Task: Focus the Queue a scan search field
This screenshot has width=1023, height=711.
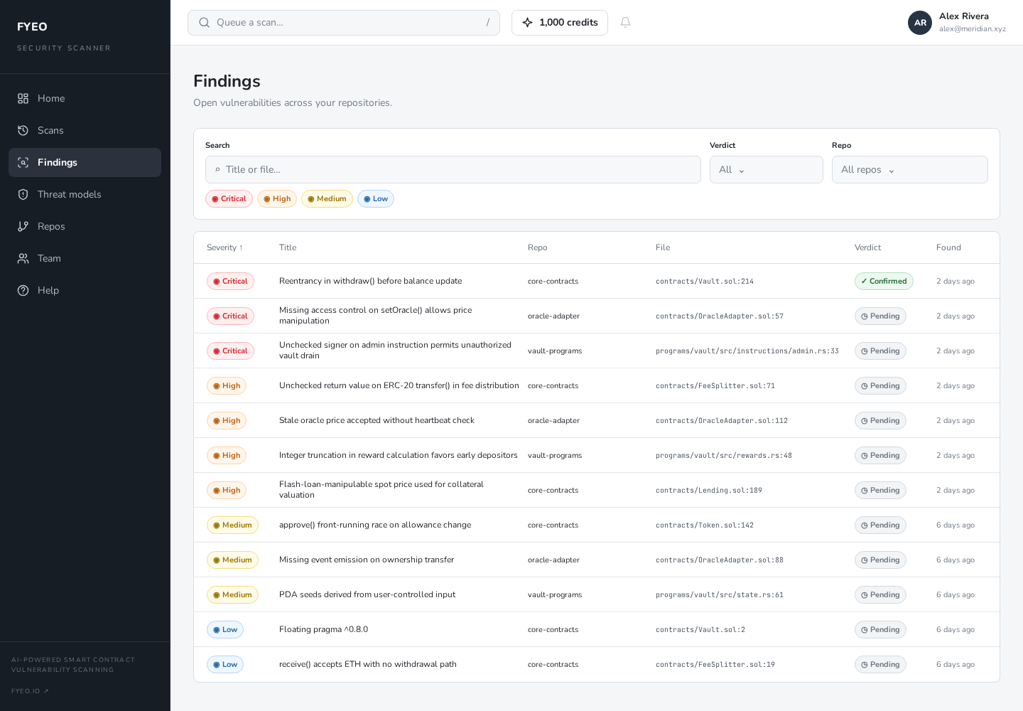Action: 344,23
